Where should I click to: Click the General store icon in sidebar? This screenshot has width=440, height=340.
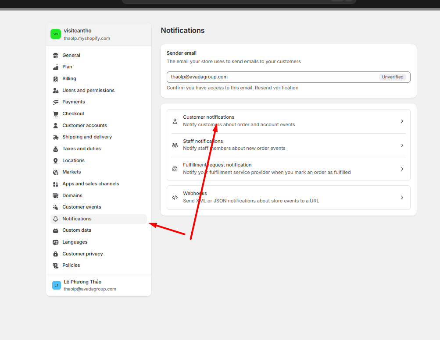pos(56,56)
